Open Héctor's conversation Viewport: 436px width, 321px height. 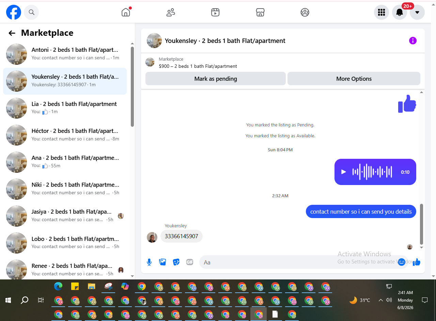[x=65, y=135]
